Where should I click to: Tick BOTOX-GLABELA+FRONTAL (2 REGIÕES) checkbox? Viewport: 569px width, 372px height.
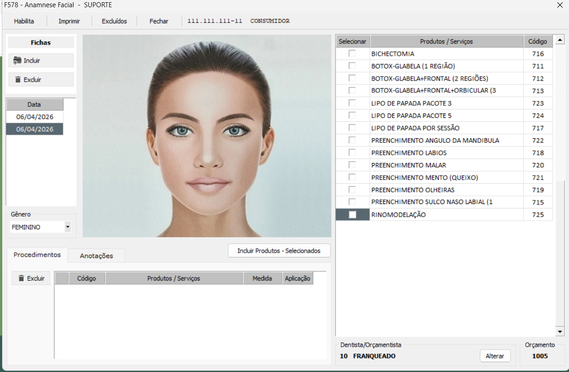pos(352,78)
